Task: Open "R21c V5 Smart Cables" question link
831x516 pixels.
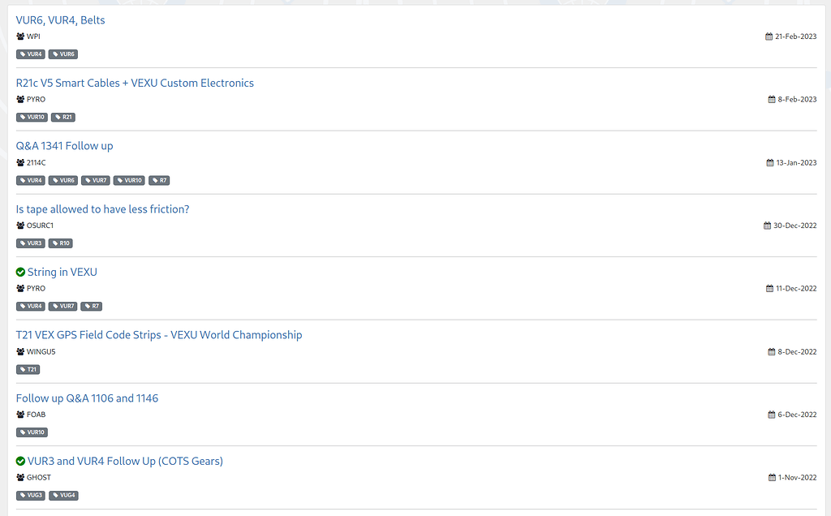Action: tap(135, 83)
